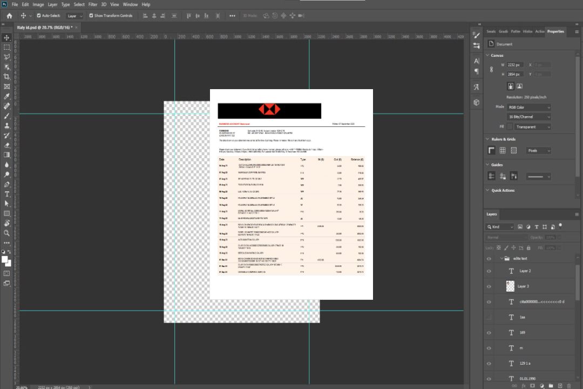
Task: Select the Horizontal Type tool
Action: point(7,194)
